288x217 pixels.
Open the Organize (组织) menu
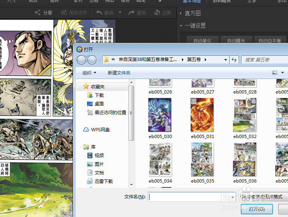tap(89, 73)
